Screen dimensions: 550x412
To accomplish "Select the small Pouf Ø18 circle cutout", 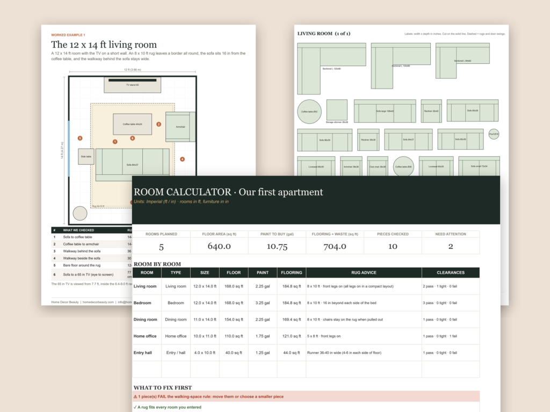I will pyautogui.click(x=494, y=134).
